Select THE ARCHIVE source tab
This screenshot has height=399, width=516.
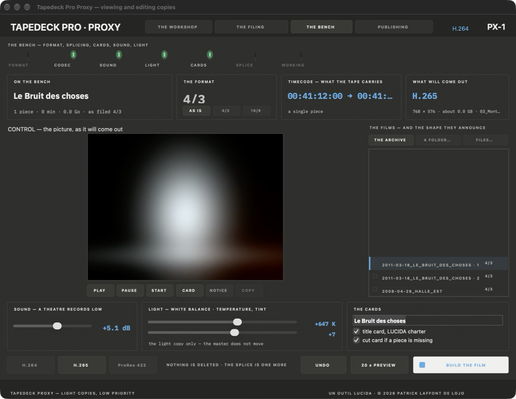(390, 140)
